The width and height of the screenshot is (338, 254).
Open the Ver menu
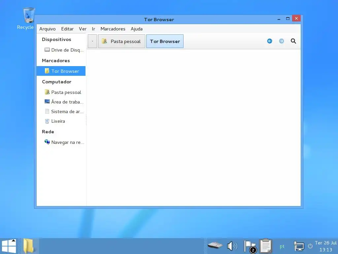pos(83,29)
